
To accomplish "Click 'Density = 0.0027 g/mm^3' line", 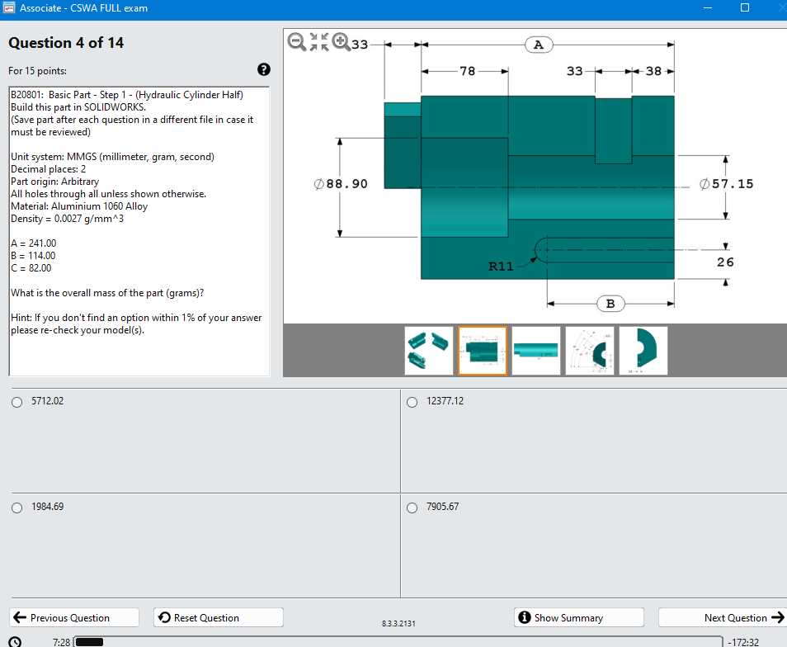I will (x=68, y=219).
